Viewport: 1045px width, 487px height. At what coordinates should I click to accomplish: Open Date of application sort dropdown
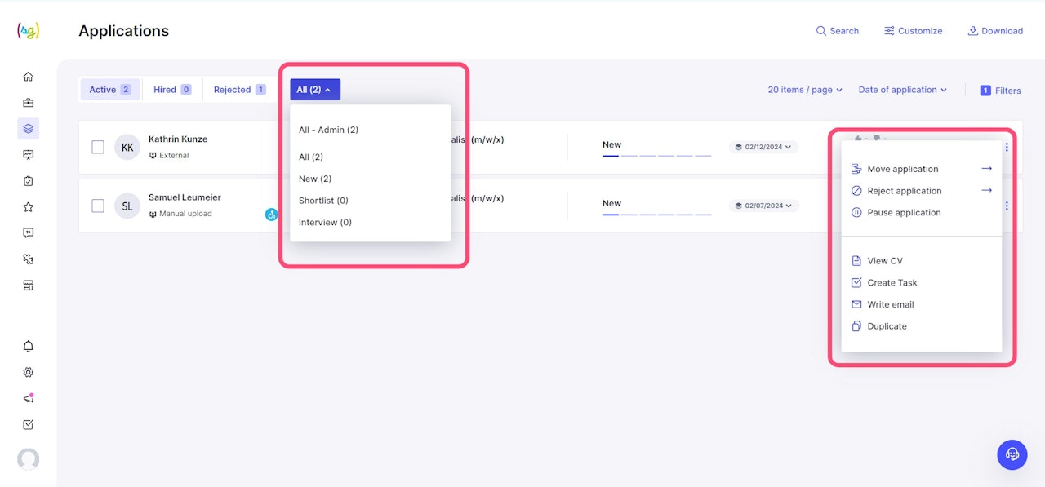(902, 90)
